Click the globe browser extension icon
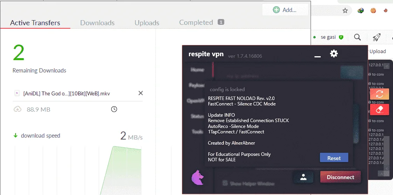 tap(360, 10)
